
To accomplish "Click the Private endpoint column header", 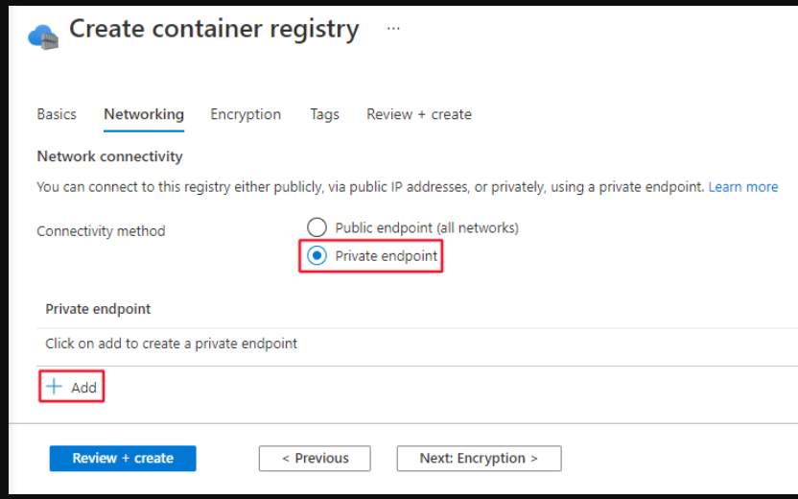I will pos(98,309).
